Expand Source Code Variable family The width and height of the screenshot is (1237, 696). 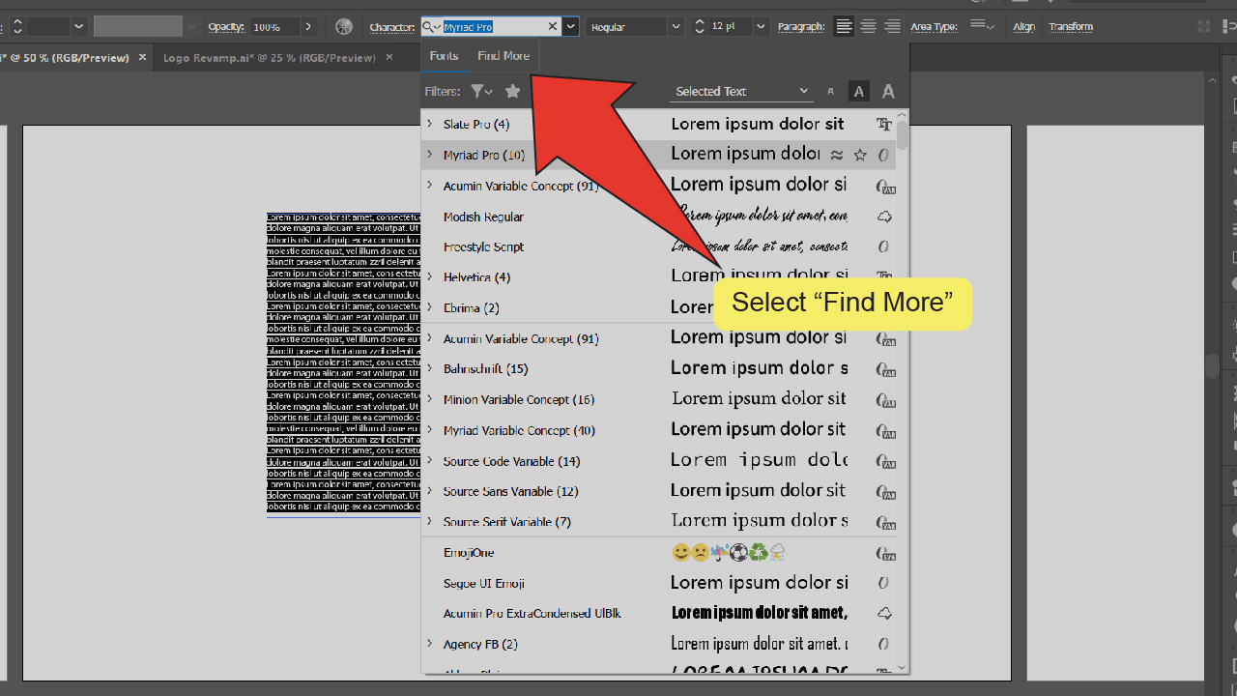pyautogui.click(x=430, y=461)
